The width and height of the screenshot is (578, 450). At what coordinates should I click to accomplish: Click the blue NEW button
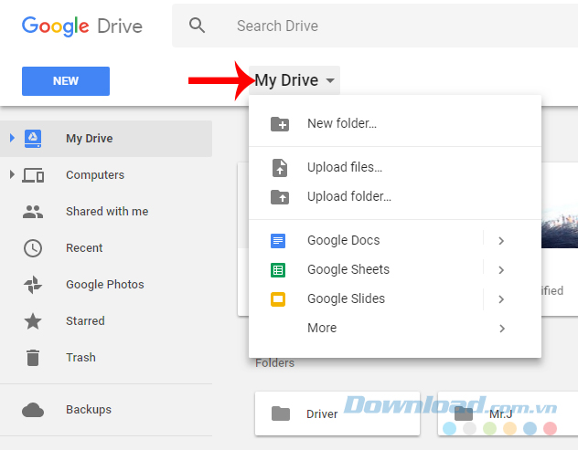66,81
